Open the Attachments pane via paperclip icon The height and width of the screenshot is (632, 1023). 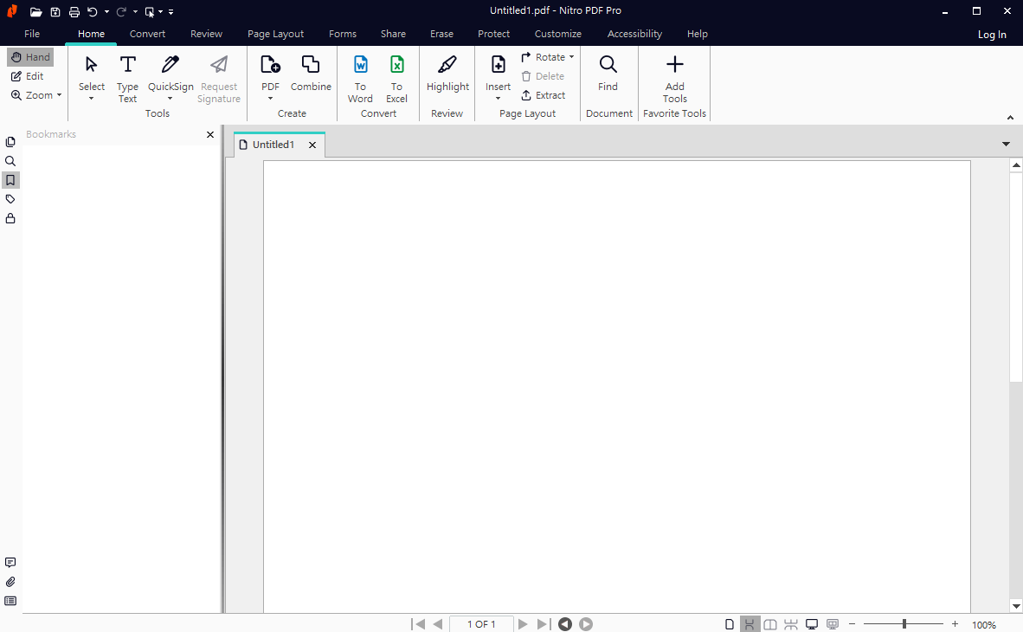tap(10, 582)
